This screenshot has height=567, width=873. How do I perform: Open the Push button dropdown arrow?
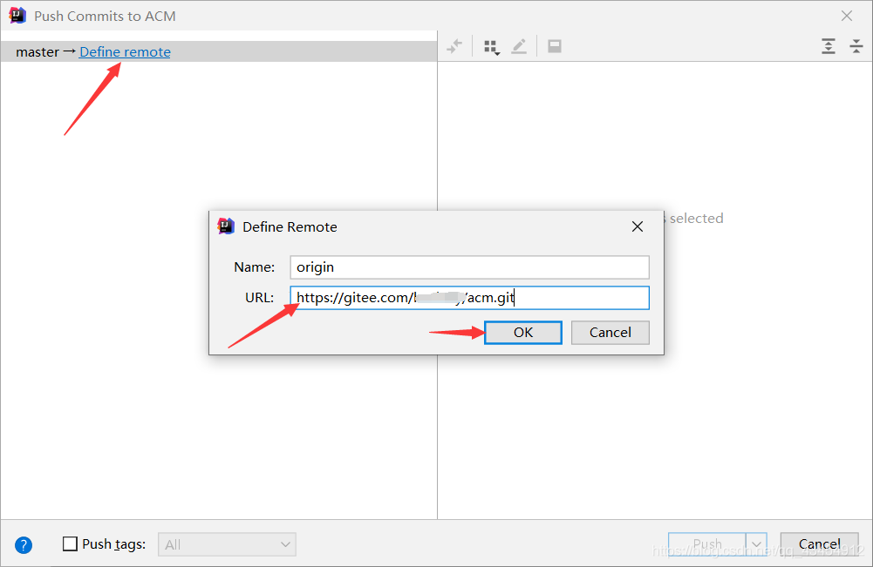click(x=755, y=543)
